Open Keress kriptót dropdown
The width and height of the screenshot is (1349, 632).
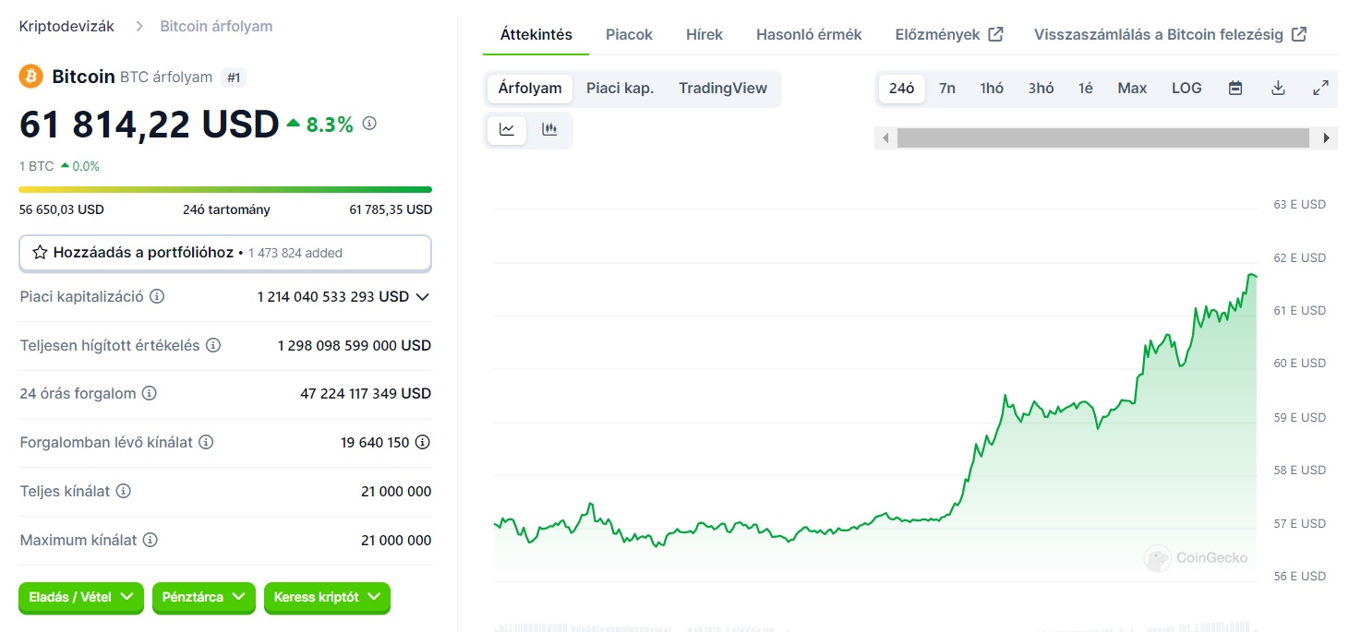click(327, 598)
